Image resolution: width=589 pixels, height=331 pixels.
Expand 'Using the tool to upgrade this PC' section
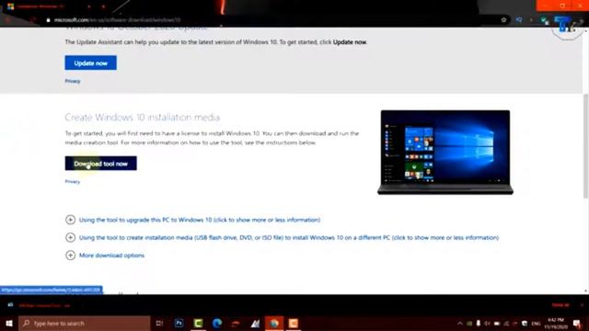[192, 220]
